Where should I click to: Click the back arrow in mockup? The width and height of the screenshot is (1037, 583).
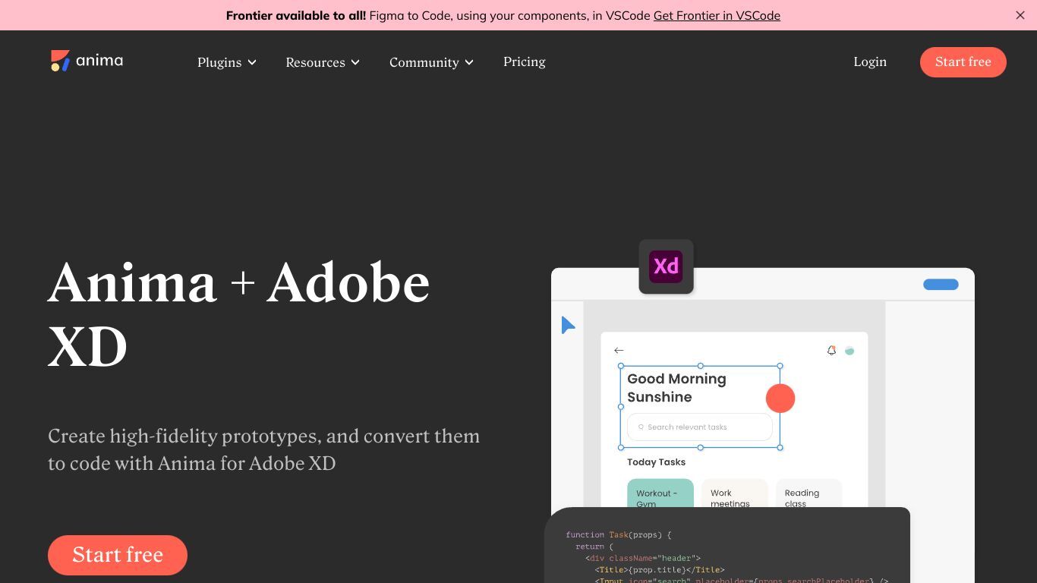(619, 350)
